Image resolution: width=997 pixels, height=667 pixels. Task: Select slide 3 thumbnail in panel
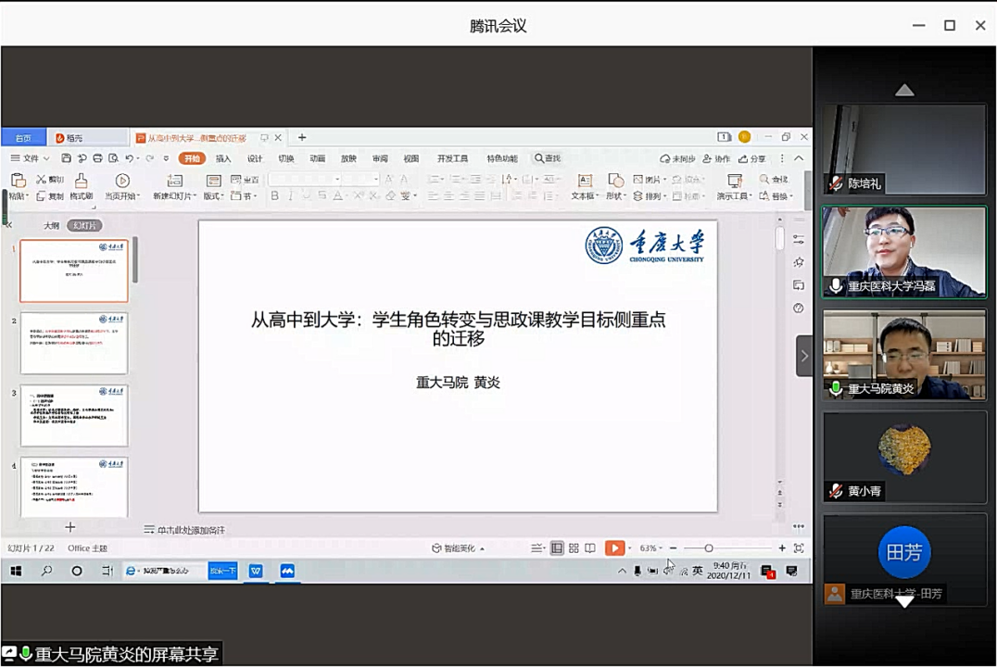tap(74, 416)
